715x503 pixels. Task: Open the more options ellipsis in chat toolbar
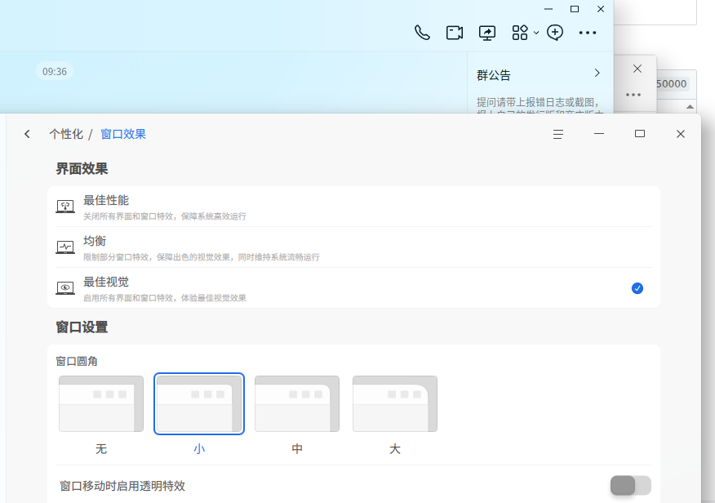[x=588, y=33]
